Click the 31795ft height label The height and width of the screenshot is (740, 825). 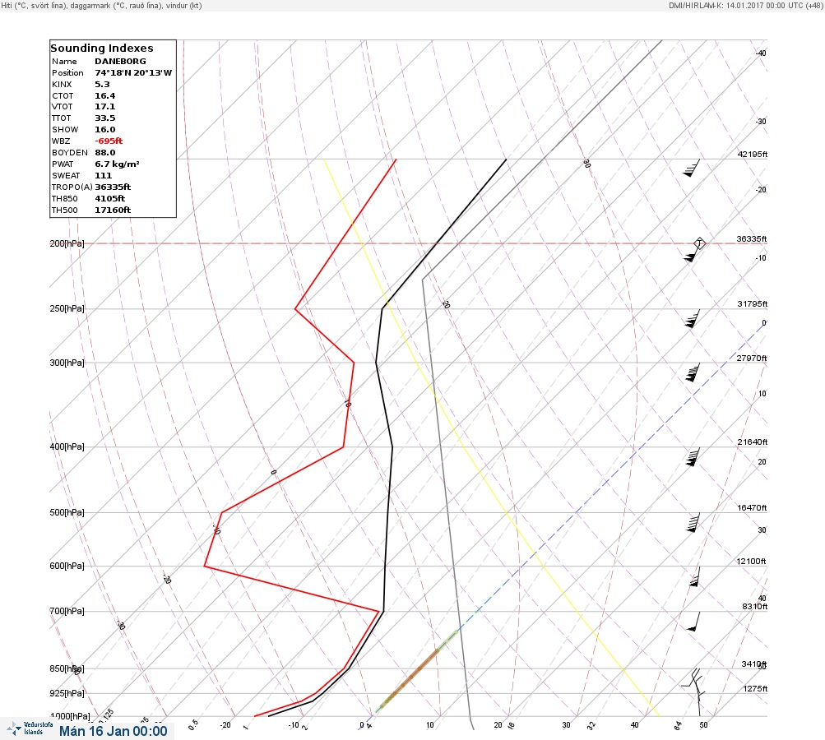tap(753, 304)
